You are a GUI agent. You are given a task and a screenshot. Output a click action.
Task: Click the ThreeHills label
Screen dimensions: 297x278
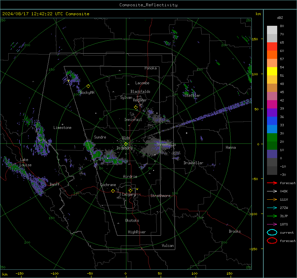(166, 144)
